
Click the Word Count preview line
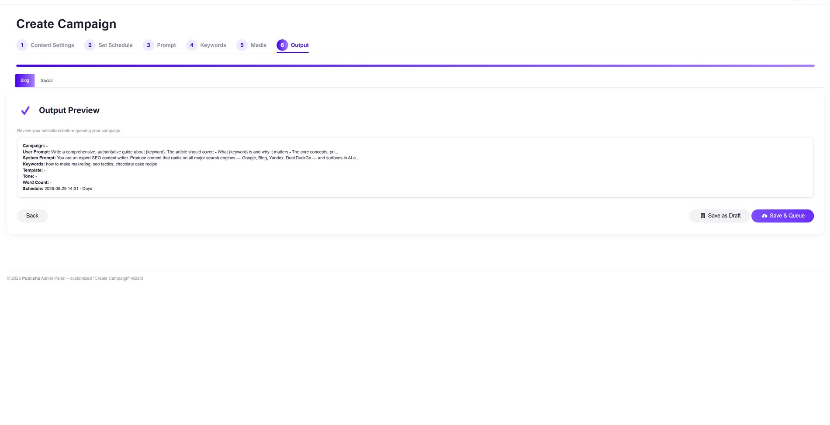37,182
